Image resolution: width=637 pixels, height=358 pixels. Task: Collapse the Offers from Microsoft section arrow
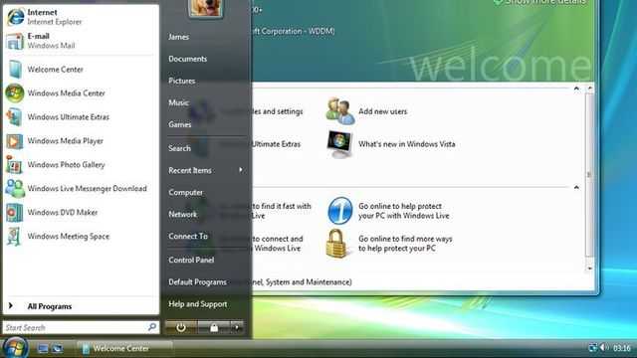pyautogui.click(x=576, y=188)
